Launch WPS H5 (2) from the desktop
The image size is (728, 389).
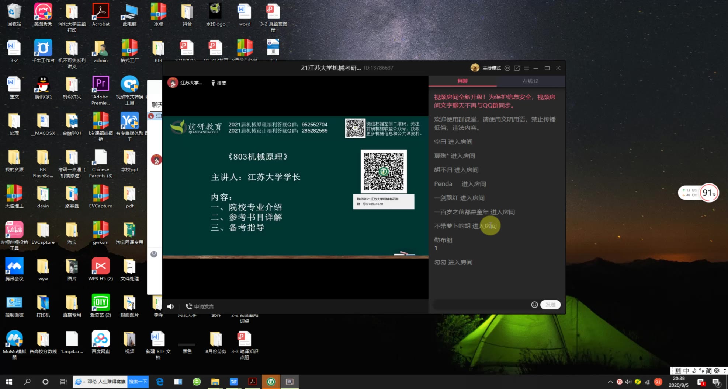point(101,270)
